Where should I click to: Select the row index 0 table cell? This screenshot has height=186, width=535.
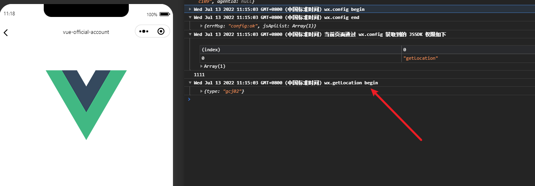pyautogui.click(x=300, y=58)
